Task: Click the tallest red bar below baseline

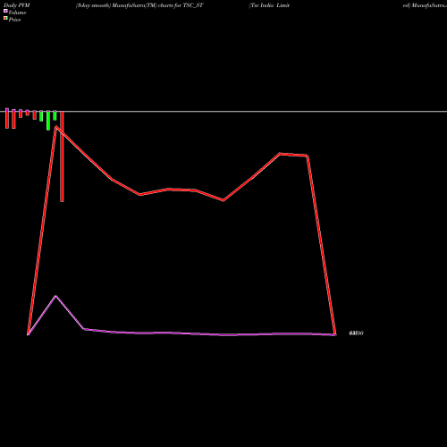Action: (62, 156)
